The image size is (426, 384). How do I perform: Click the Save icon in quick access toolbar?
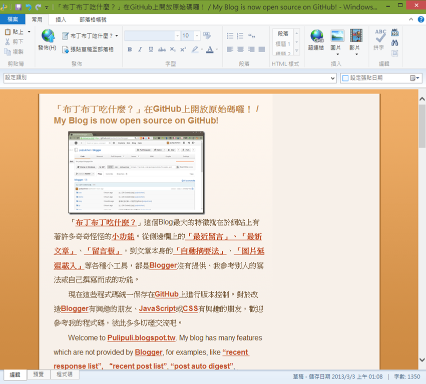[x=18, y=7]
